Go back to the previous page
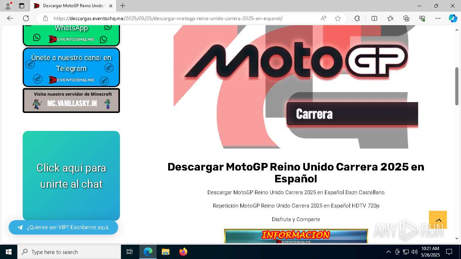The width and height of the screenshot is (461, 259). [10, 18]
